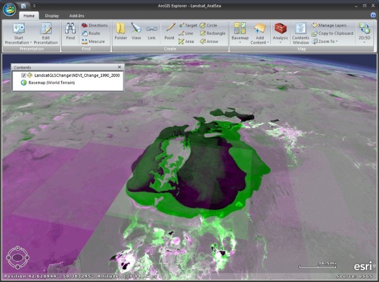Activate the Measure tool
Screen dimensions: 379x282
click(x=93, y=42)
